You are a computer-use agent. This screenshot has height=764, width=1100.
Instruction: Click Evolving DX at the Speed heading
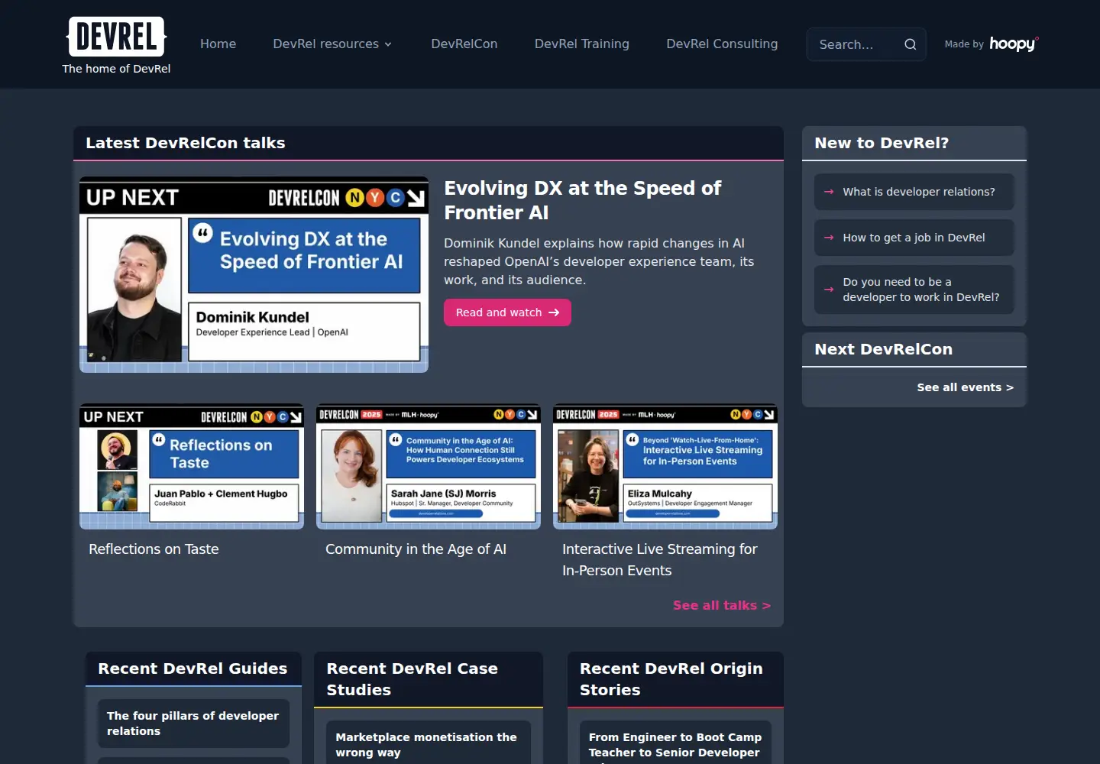coord(582,200)
